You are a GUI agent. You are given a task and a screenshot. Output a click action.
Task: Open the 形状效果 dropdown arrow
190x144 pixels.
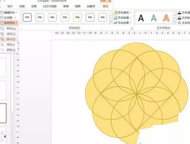pyautogui.click(x=130, y=23)
